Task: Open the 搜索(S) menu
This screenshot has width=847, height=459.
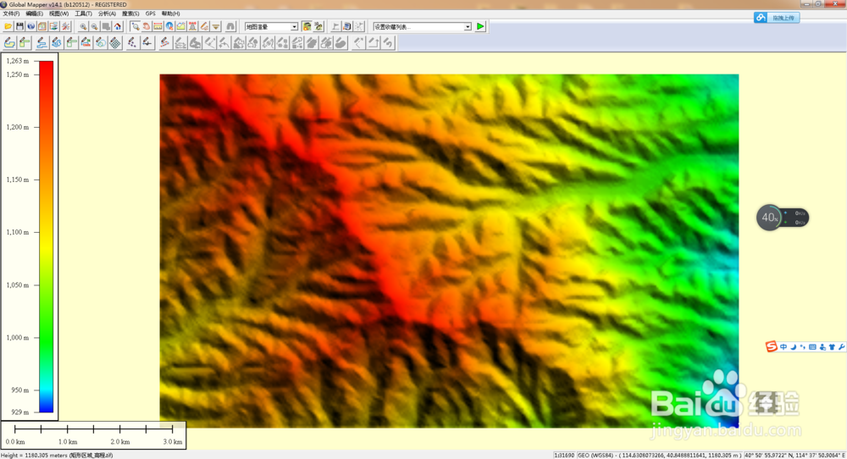Action: [x=130, y=14]
